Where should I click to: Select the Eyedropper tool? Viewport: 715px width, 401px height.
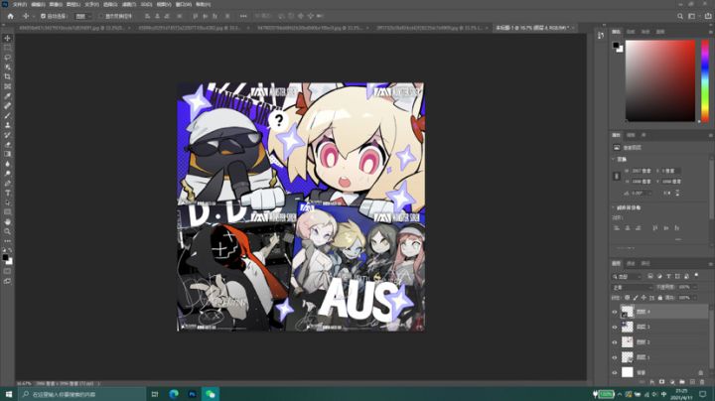click(x=7, y=96)
